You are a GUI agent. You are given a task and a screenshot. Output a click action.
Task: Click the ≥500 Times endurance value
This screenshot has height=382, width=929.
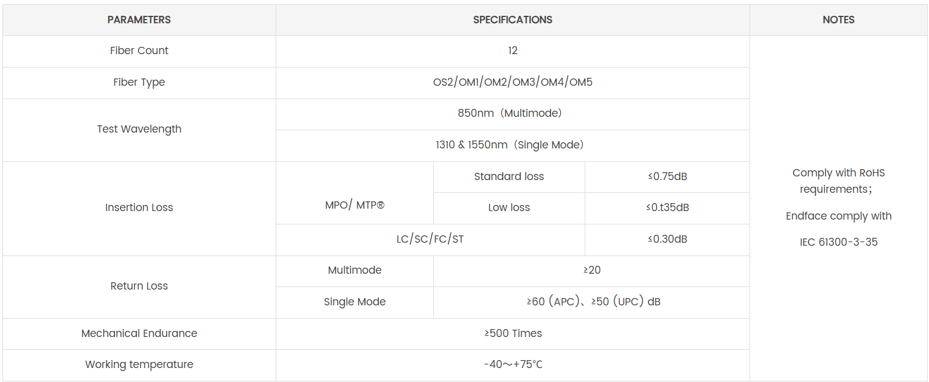tap(512, 334)
